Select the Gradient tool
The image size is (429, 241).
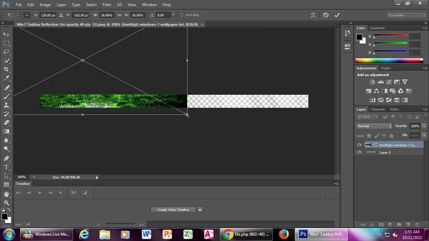pos(6,132)
